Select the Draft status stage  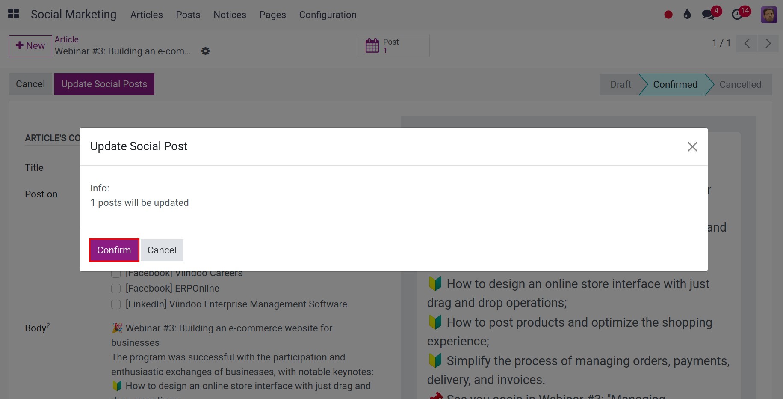click(620, 84)
